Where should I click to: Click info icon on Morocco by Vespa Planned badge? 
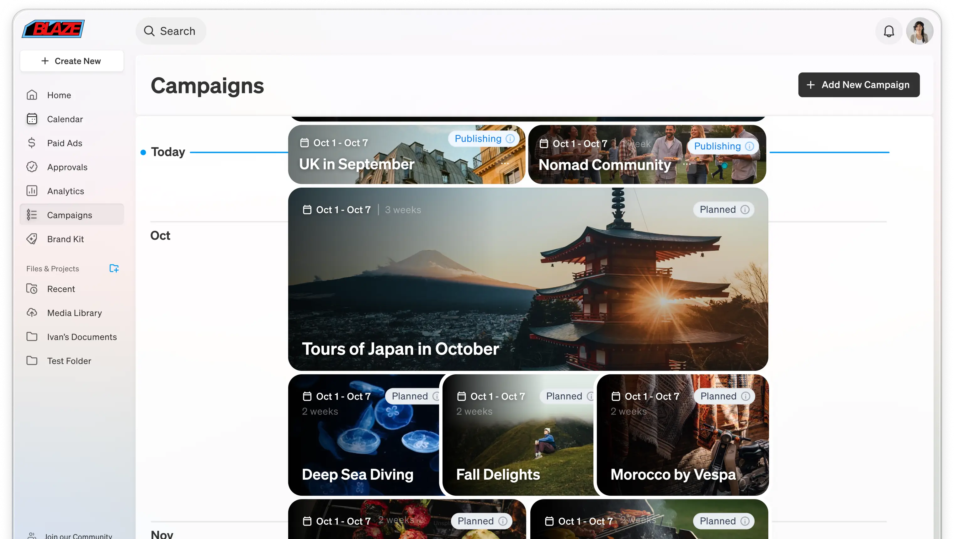pos(745,396)
